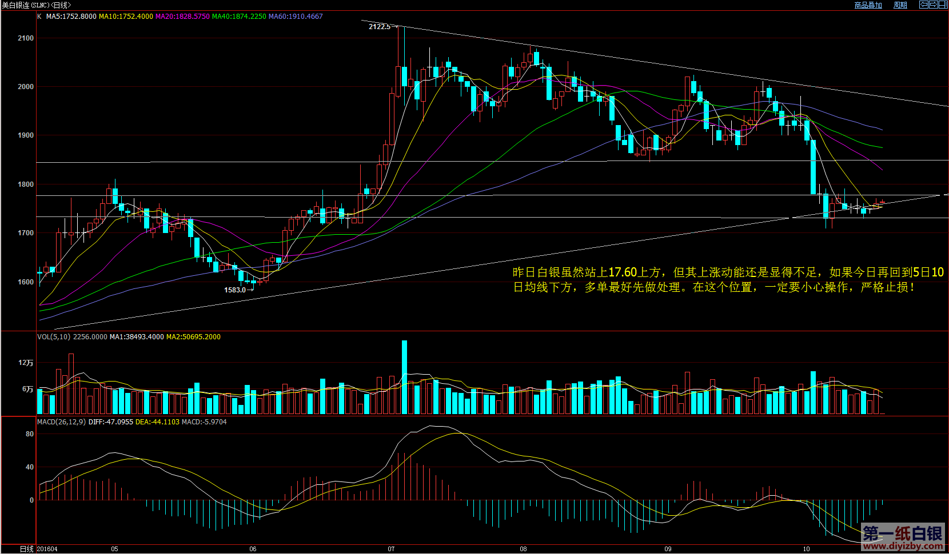Open the 周期 period link
The height and width of the screenshot is (554, 949).
point(900,5)
